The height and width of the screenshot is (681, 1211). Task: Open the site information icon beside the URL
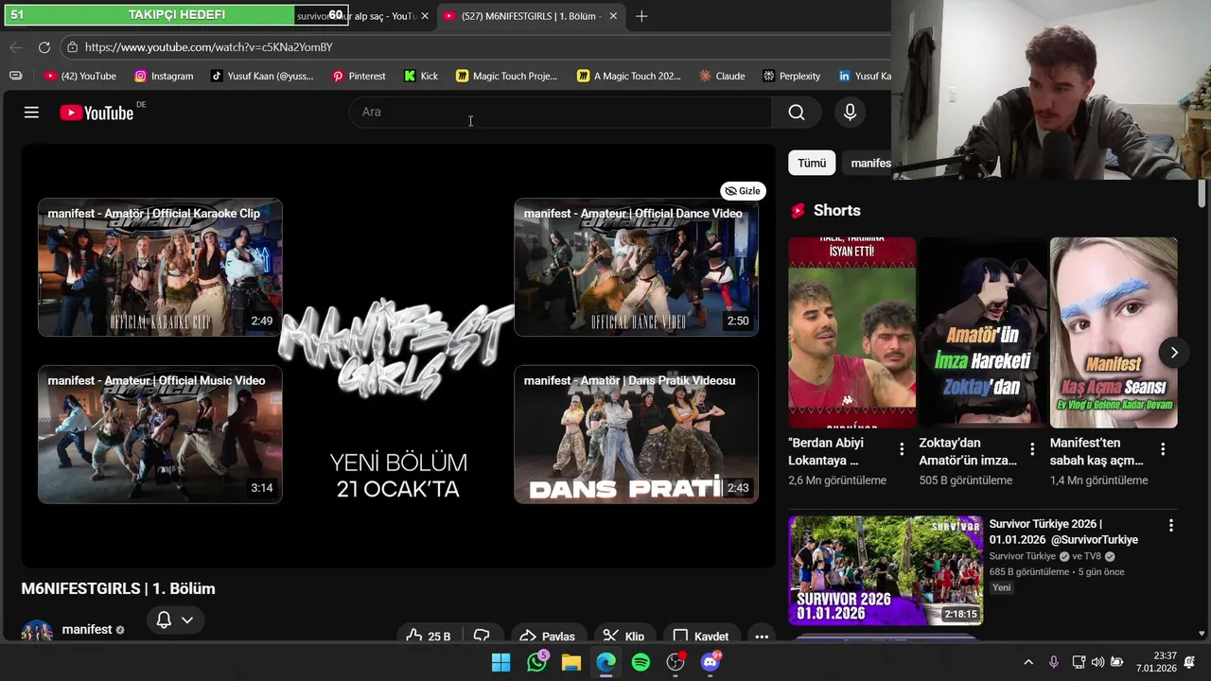pos(72,47)
